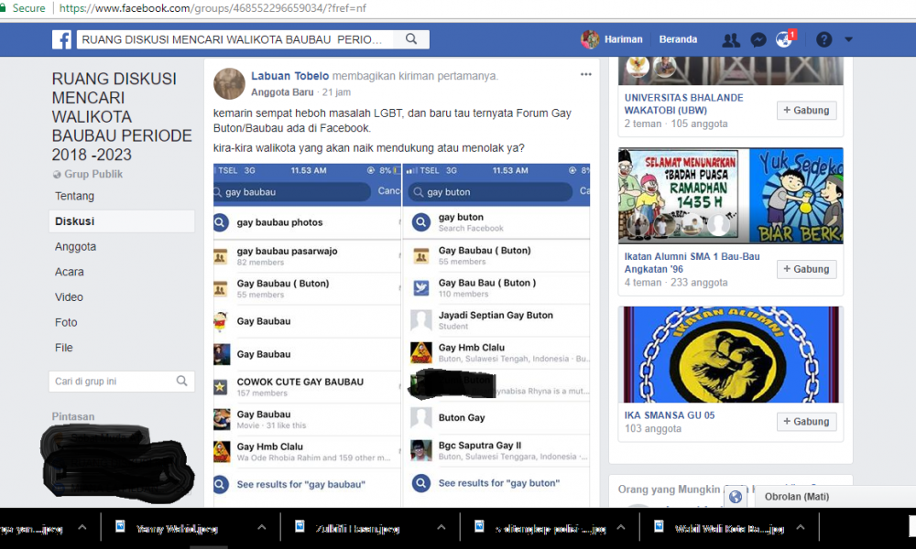The width and height of the screenshot is (916, 549).
Task: Open the Help question mark icon
Action: click(823, 39)
